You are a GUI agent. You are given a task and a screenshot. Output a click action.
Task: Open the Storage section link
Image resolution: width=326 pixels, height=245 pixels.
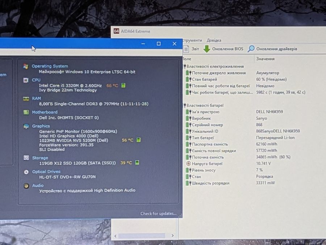click(40, 158)
